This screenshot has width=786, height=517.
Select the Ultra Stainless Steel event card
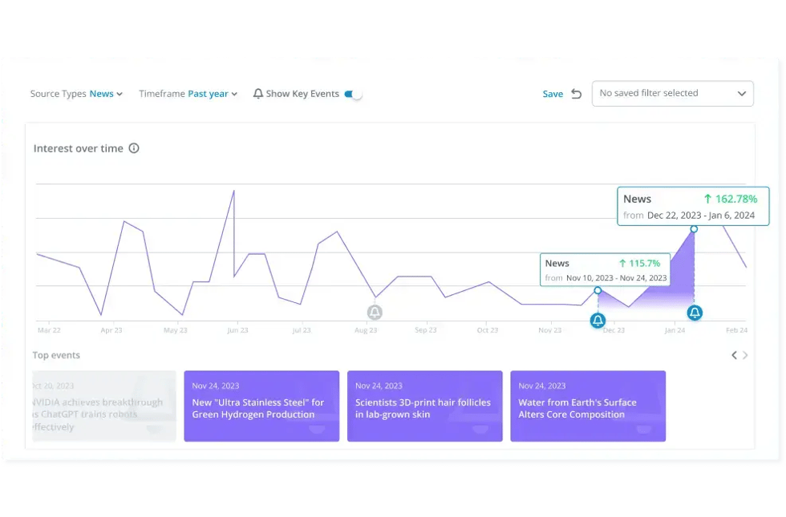coord(261,406)
